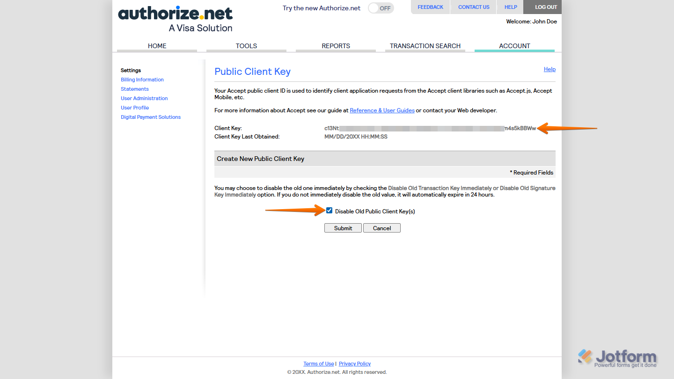Screen dimensions: 674x379
Task: Submit the new public client key form
Action: (343, 228)
